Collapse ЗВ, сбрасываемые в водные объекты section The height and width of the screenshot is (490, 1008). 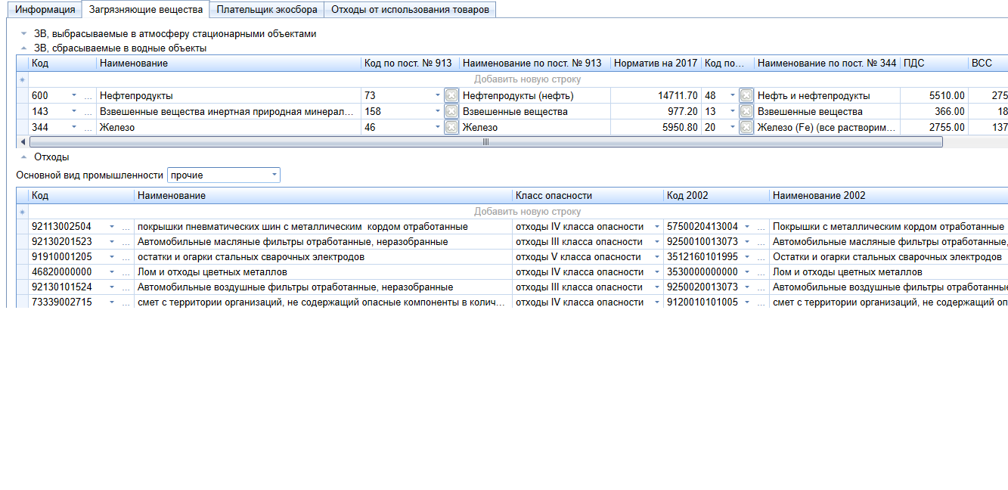[23, 48]
